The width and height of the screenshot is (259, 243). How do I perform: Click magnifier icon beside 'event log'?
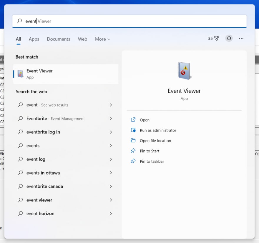tap(20, 159)
